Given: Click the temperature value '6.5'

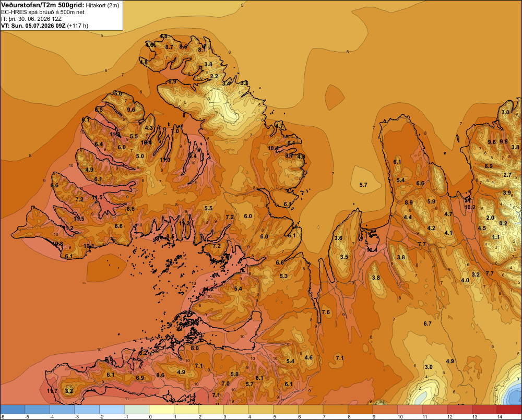Looking at the screenshot, I should pos(99,110).
